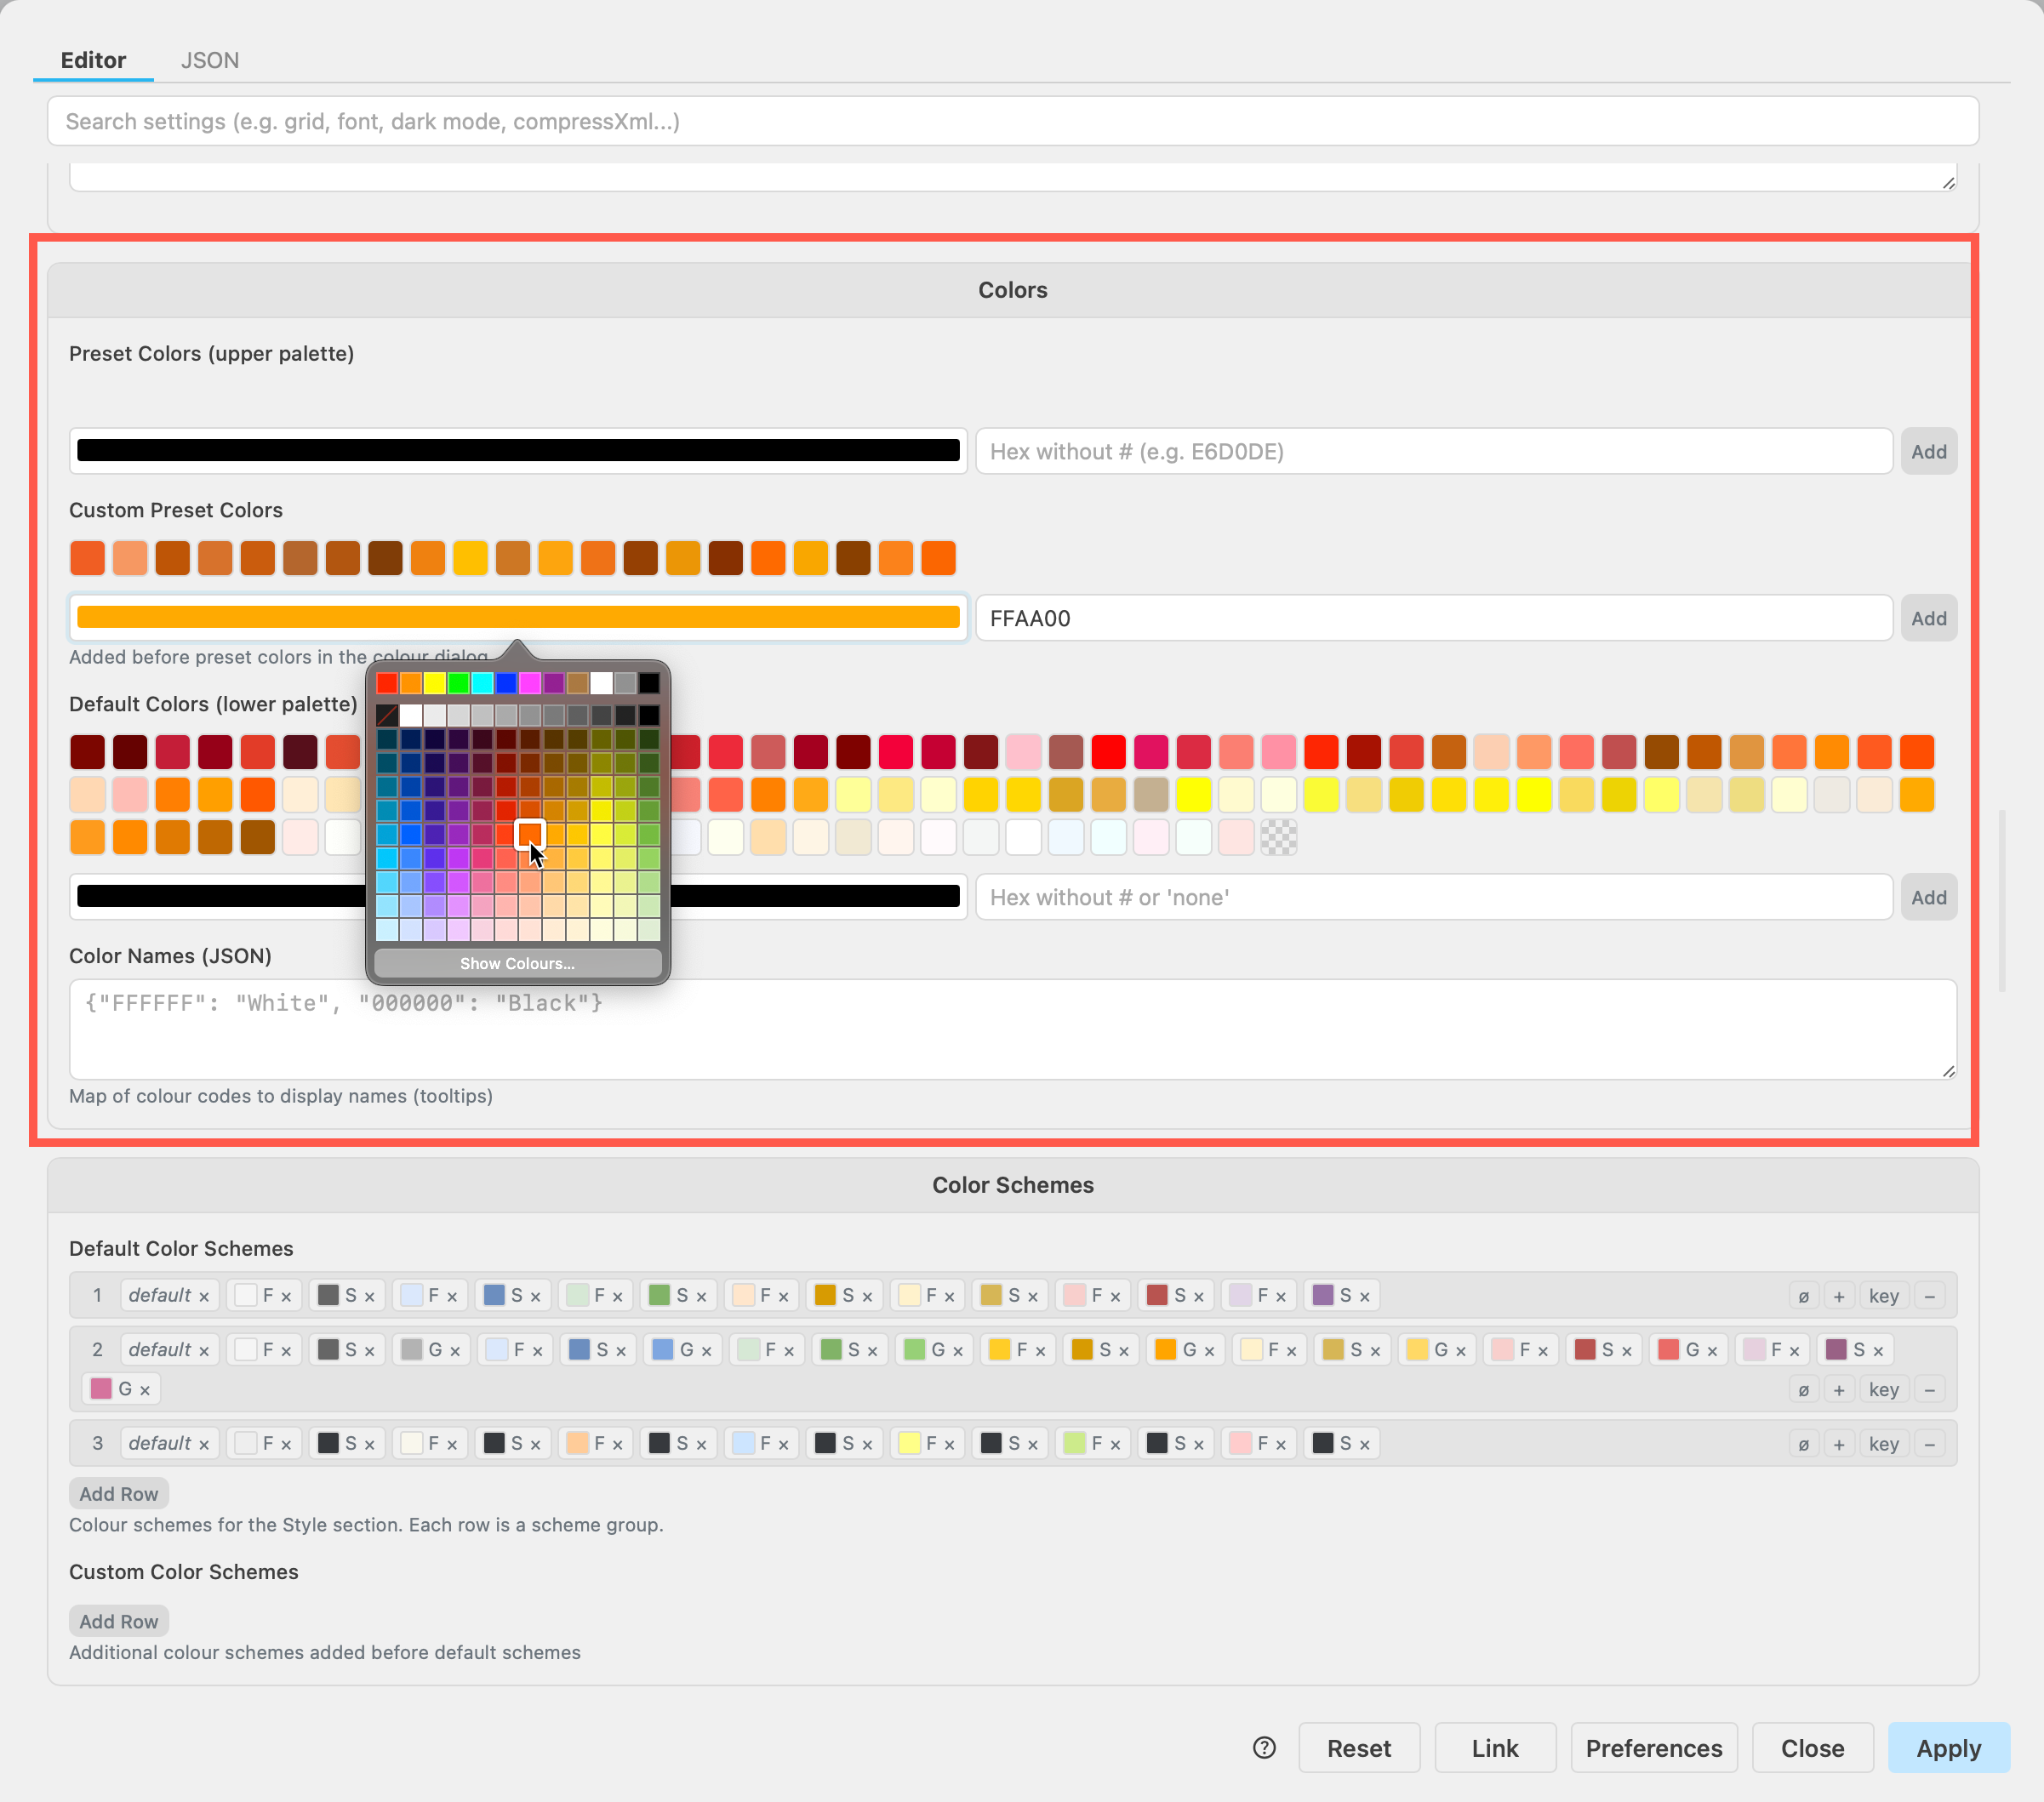
Task: Switch to the Editor tab
Action: pos(93,60)
